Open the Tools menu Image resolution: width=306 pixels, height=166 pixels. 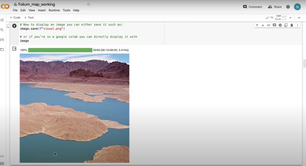point(66,10)
